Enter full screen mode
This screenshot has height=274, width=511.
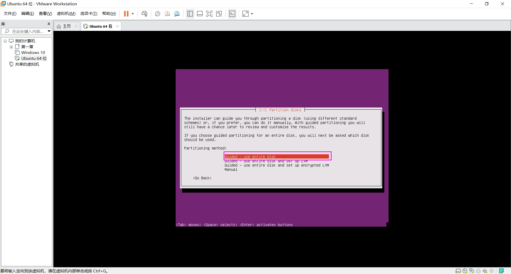point(209,14)
